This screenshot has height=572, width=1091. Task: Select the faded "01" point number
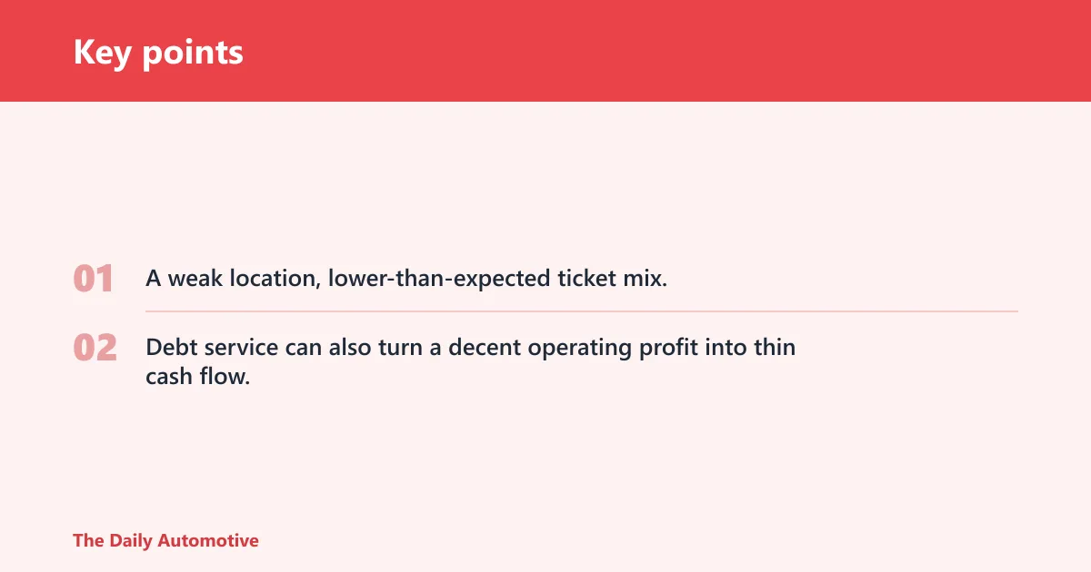93,278
